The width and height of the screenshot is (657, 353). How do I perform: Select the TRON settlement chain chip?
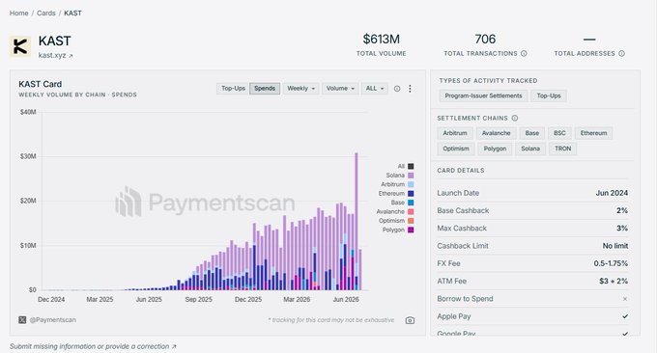tap(562, 149)
